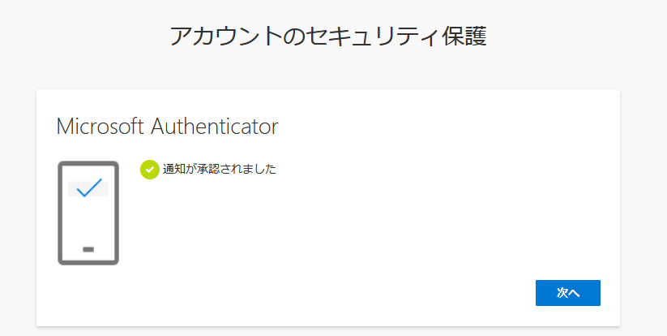
Task: Click the green success checkmark circle
Action: [x=150, y=170]
